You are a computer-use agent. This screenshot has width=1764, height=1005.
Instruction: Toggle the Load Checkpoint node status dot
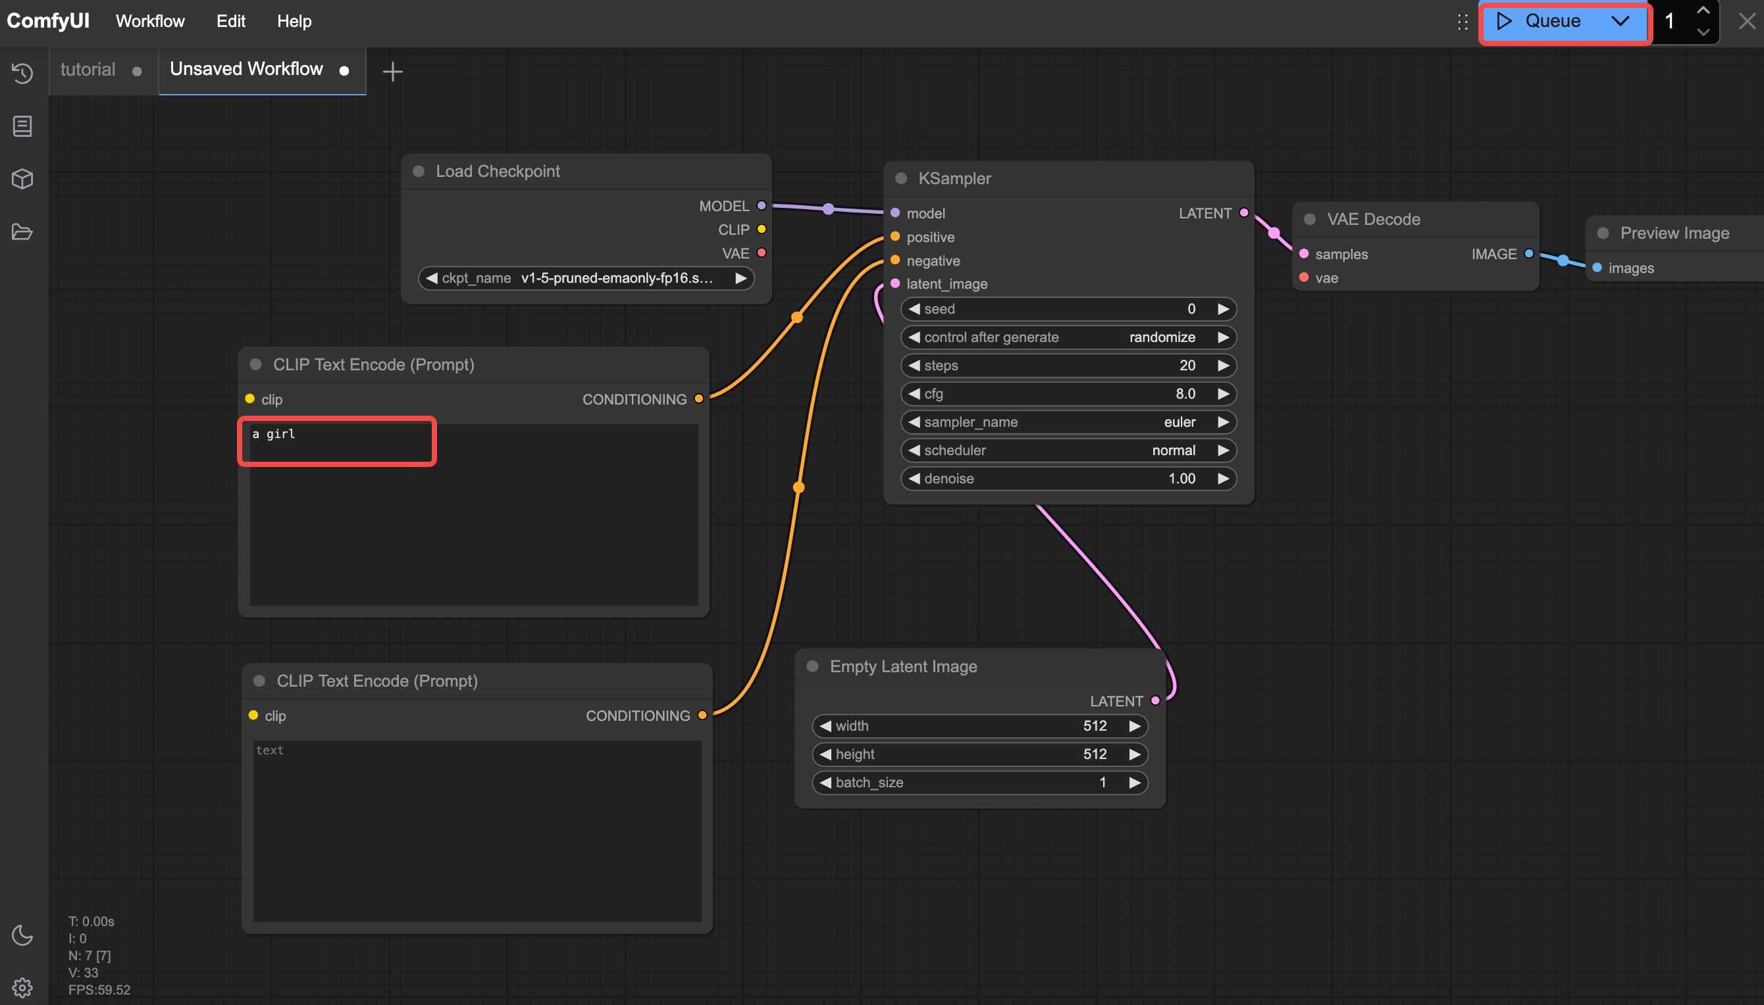[421, 170]
